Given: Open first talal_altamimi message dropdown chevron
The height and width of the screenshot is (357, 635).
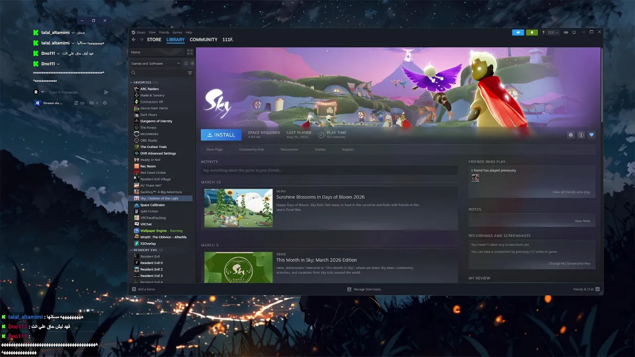Looking at the screenshot, I should coord(73,33).
